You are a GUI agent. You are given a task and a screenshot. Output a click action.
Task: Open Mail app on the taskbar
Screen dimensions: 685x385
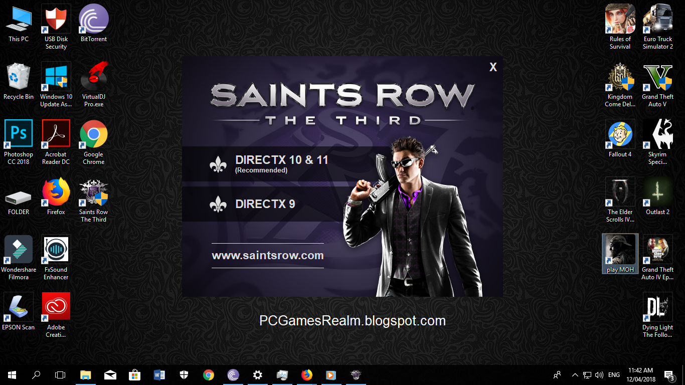110,375
